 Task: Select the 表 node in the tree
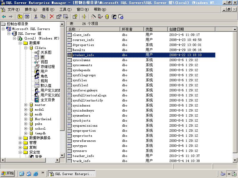click(x=42, y=57)
